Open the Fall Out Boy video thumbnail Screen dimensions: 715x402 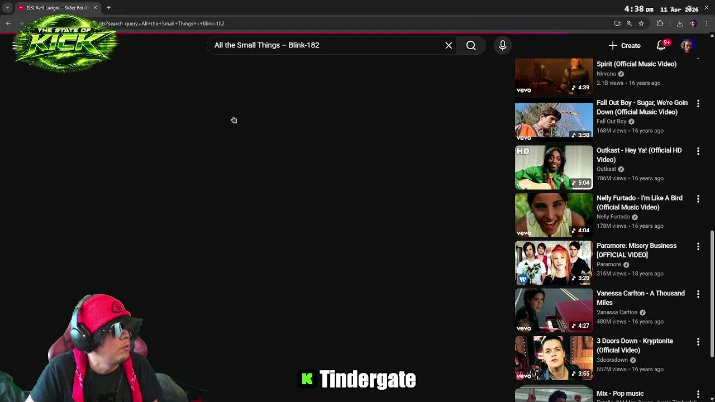pyautogui.click(x=554, y=120)
